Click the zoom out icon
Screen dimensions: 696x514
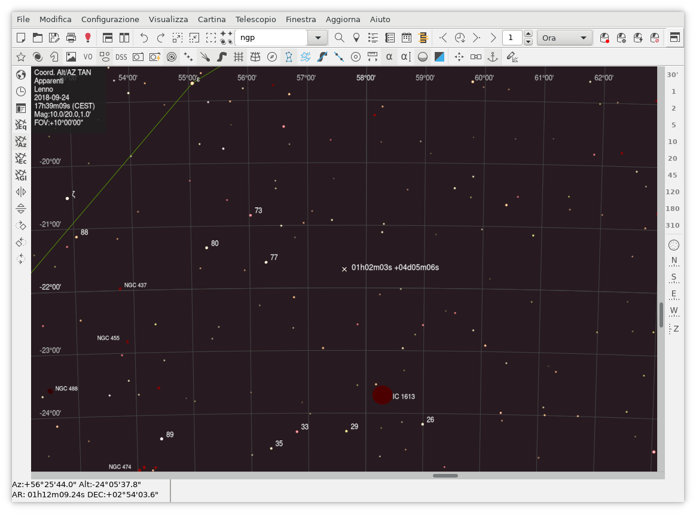pos(194,38)
